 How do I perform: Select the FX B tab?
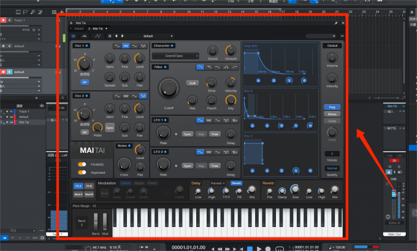[89, 186]
